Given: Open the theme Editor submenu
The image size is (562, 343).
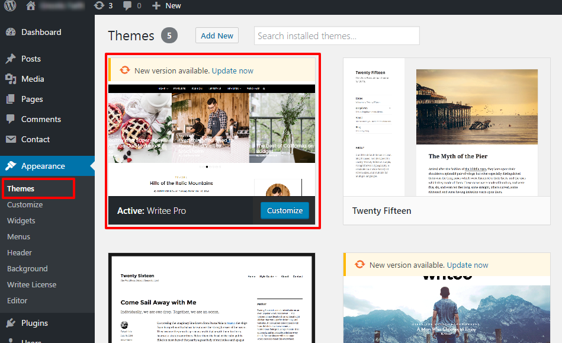Looking at the screenshot, I should pyautogui.click(x=17, y=300).
